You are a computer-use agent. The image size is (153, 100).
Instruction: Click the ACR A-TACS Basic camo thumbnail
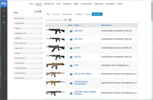coord(55,74)
